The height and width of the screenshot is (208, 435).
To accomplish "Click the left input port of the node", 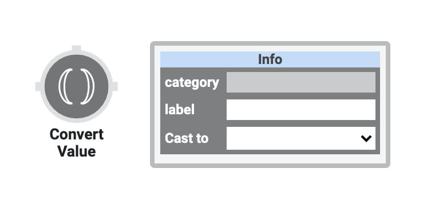I will pos(38,86).
